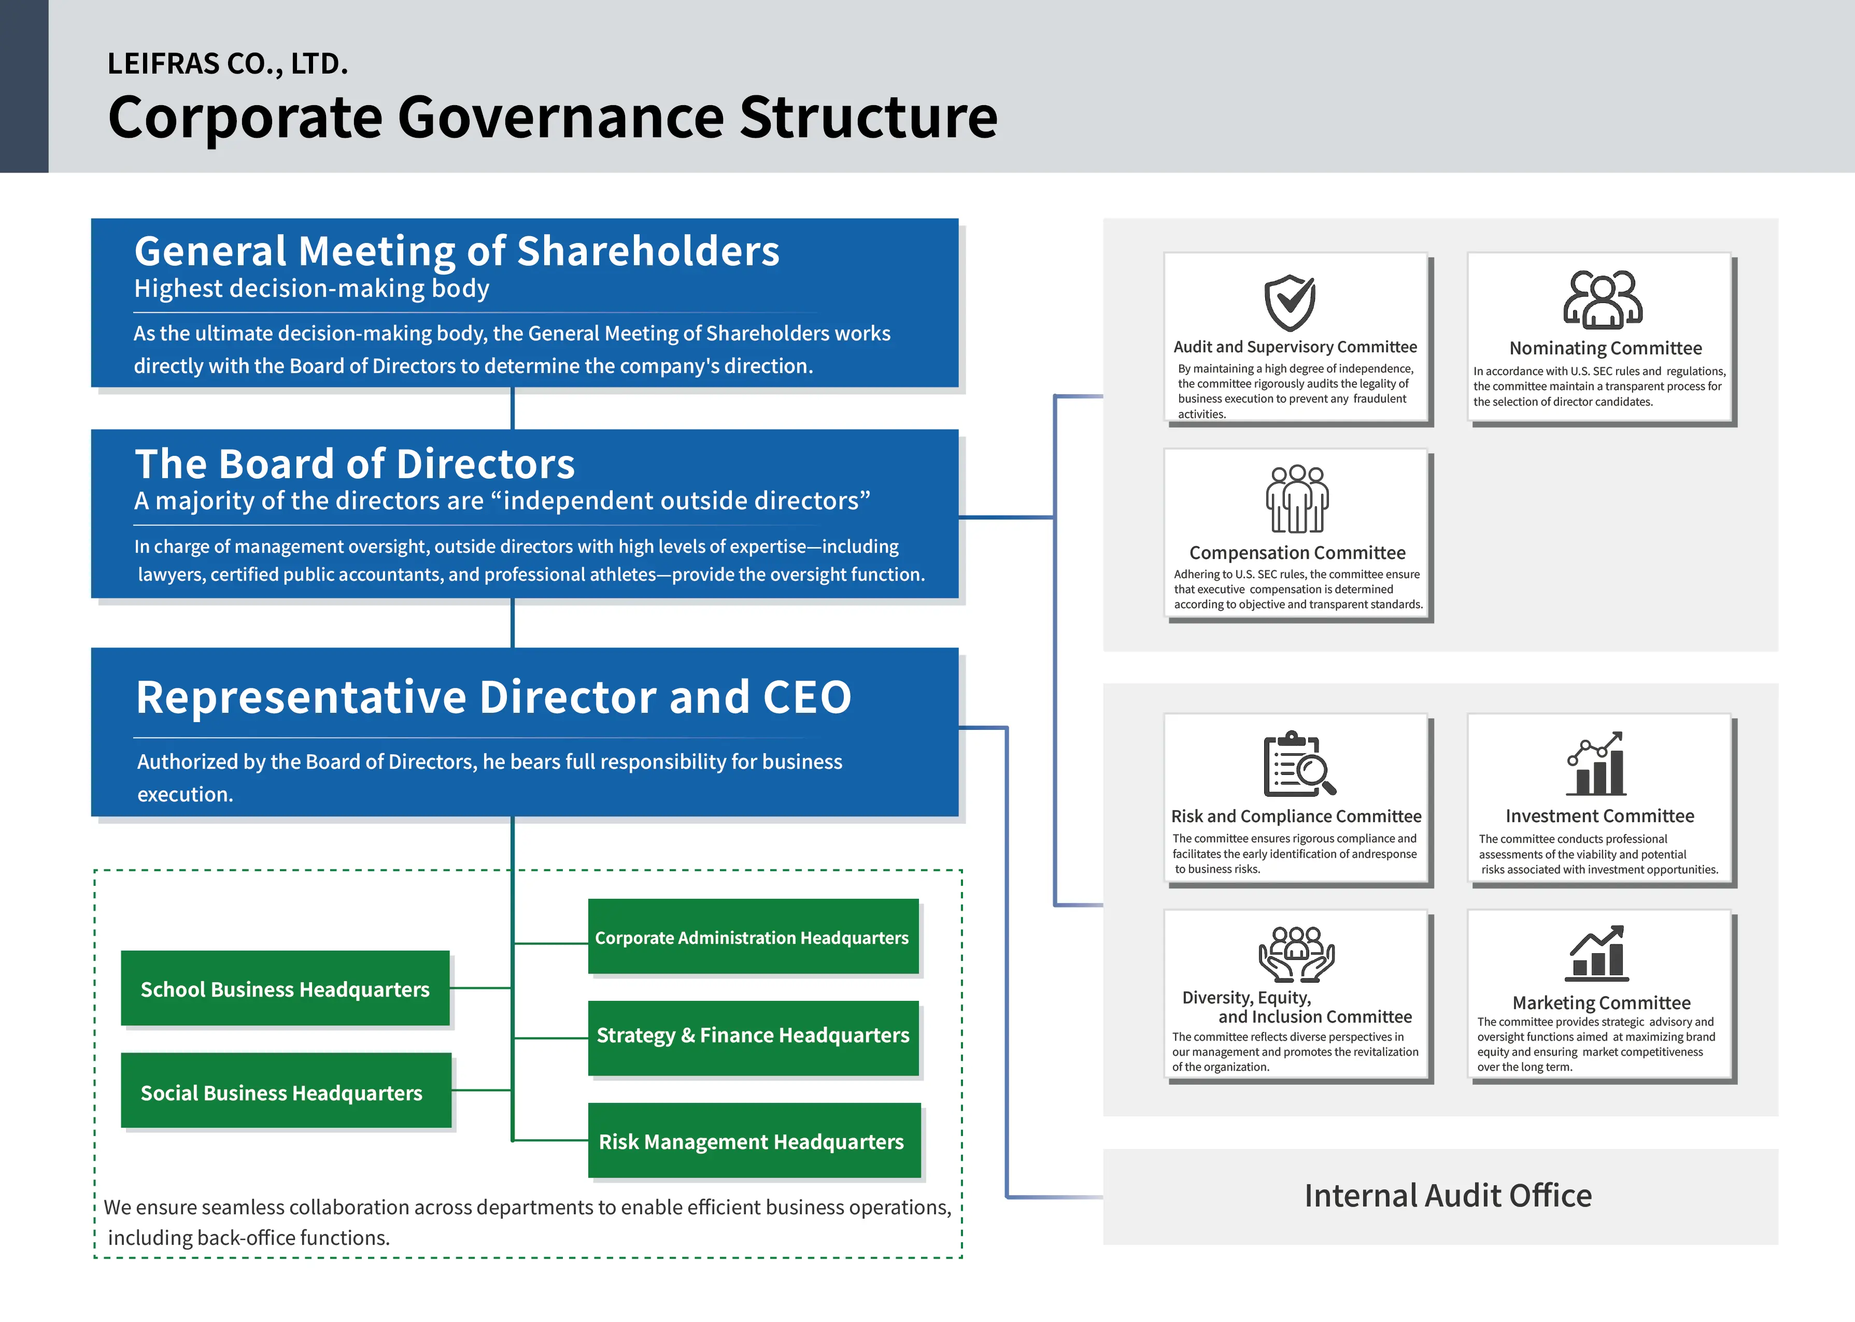Click the "Corporate Governance Structure" title
The height and width of the screenshot is (1322, 1855).
tap(553, 117)
